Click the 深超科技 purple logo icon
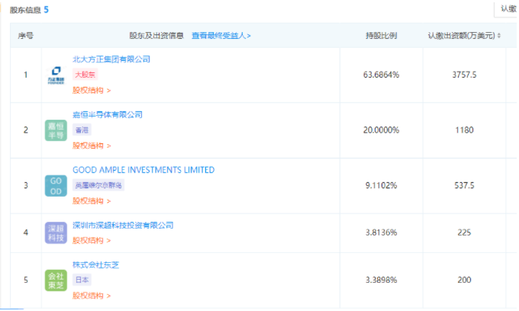The image size is (519, 311). (56, 232)
